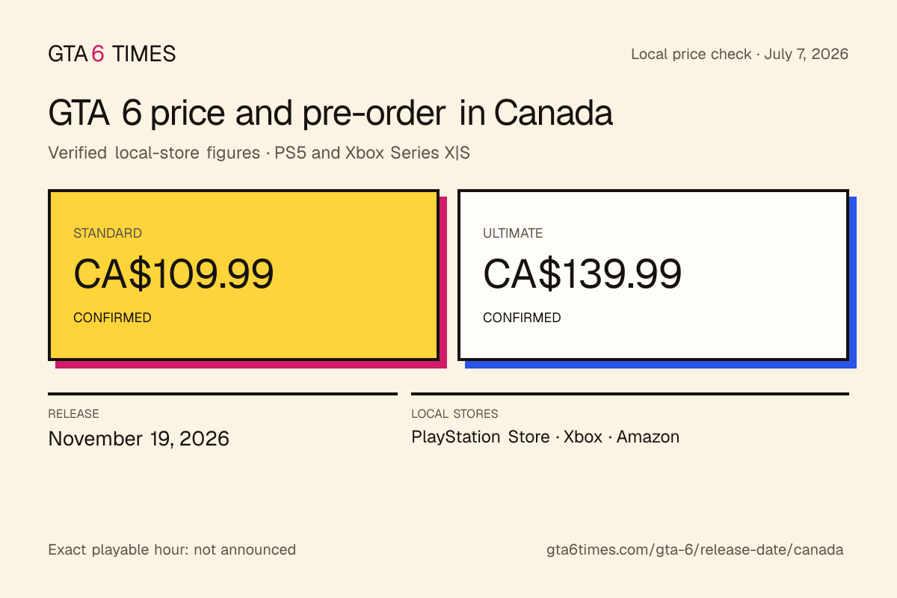Click the blue shadow behind Ultimate card
897x598 pixels.
coord(852,283)
